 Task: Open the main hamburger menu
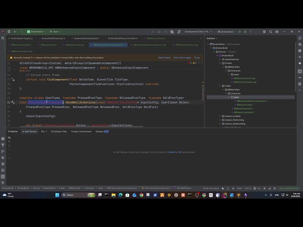[9, 32]
